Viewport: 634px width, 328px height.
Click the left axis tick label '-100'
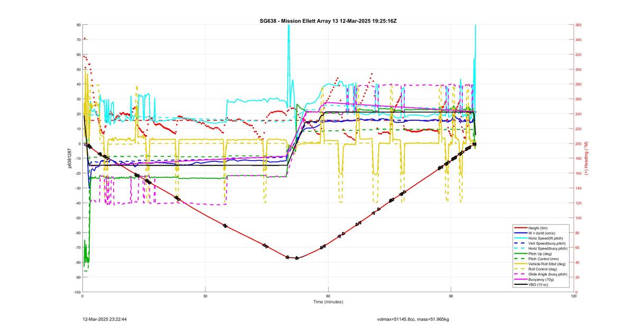[x=77, y=292]
